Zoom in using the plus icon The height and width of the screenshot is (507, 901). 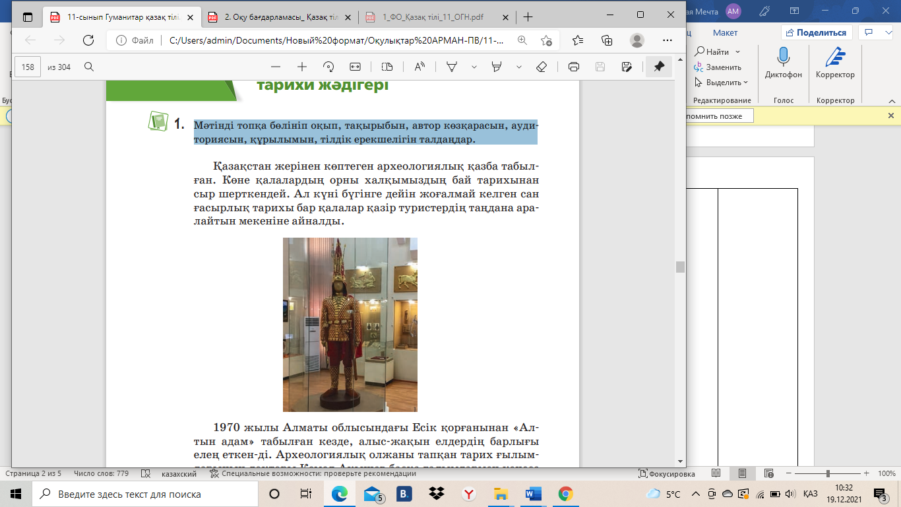302,67
